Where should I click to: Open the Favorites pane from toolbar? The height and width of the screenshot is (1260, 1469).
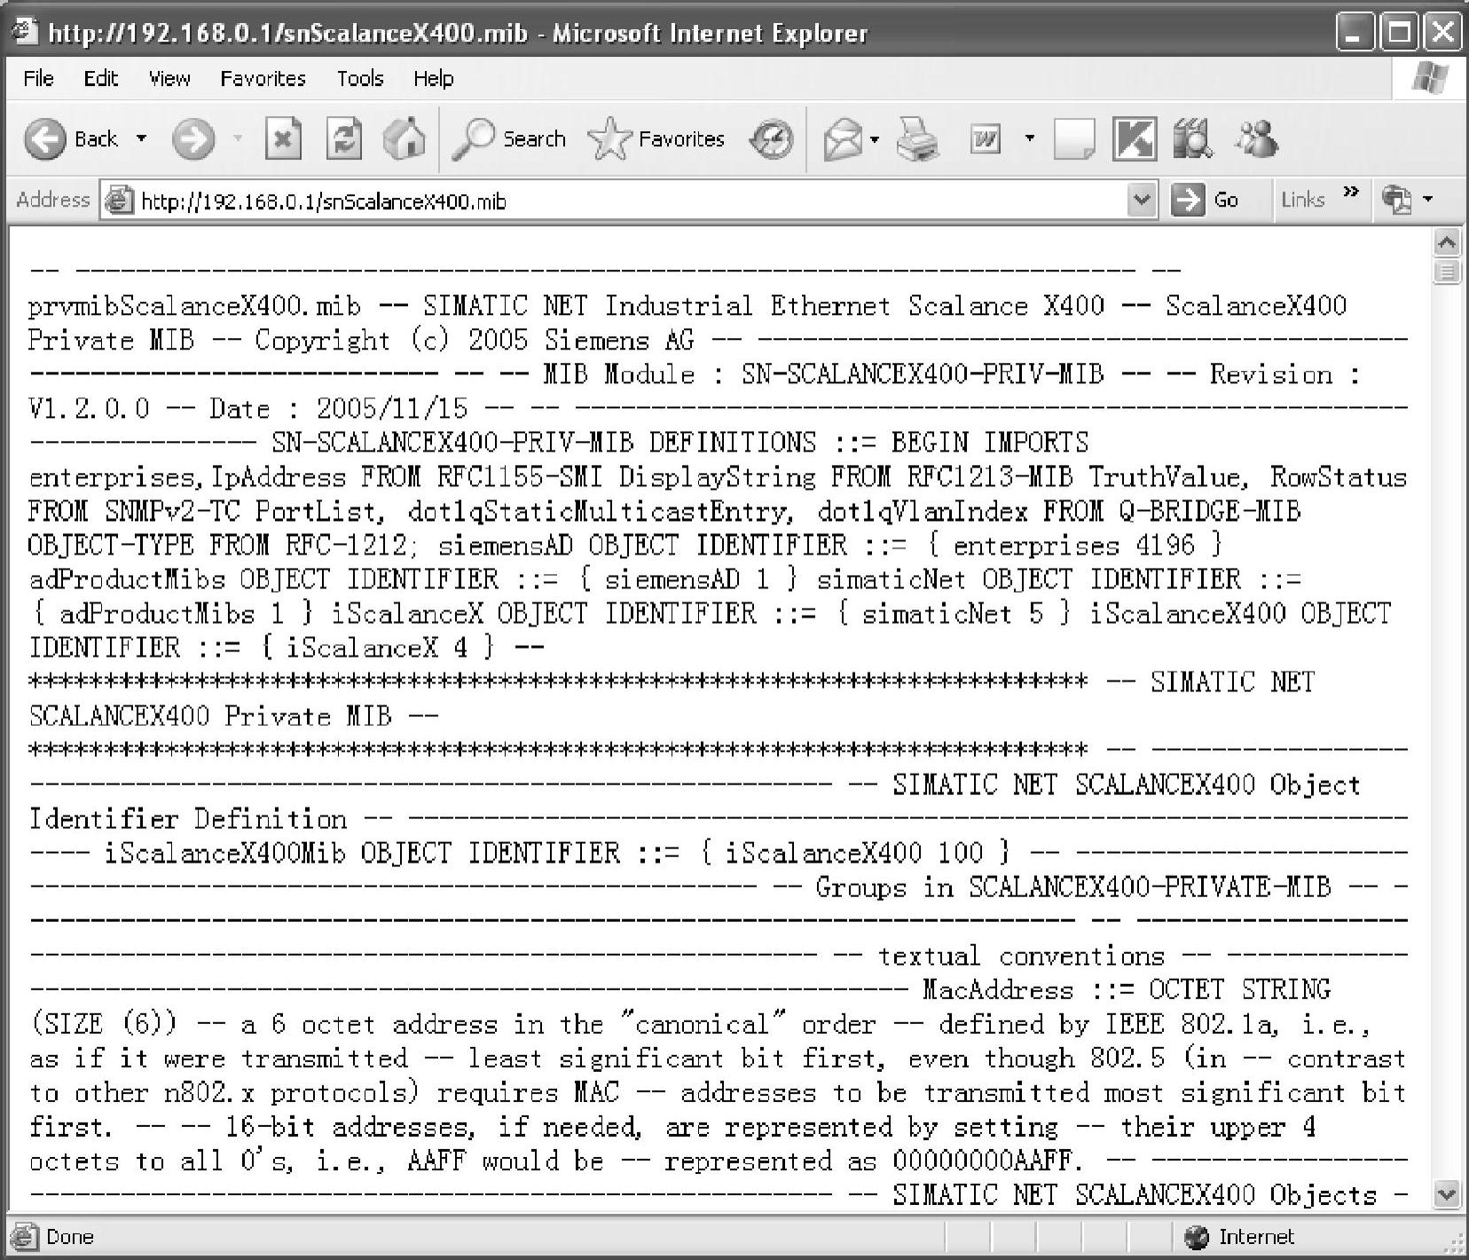point(656,139)
